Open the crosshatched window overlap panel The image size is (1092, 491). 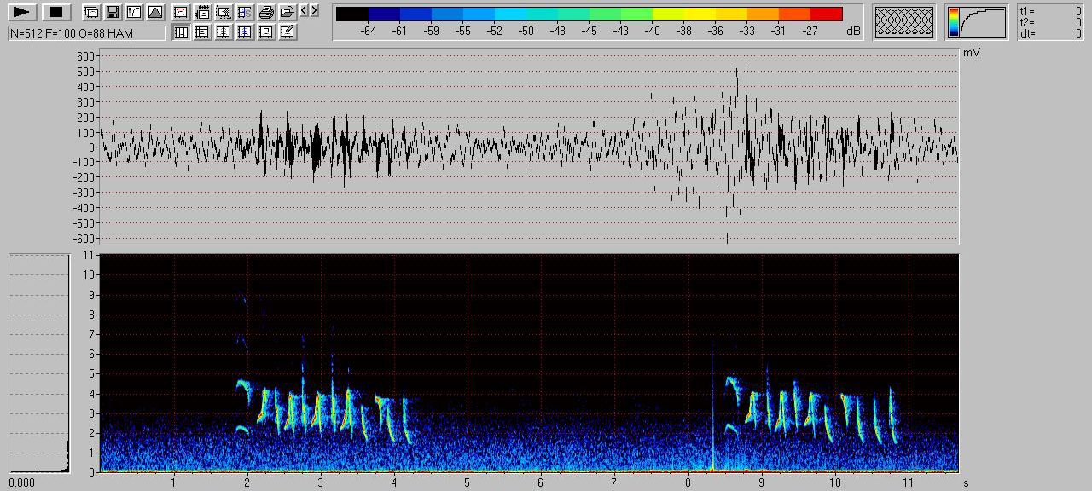coord(903,22)
